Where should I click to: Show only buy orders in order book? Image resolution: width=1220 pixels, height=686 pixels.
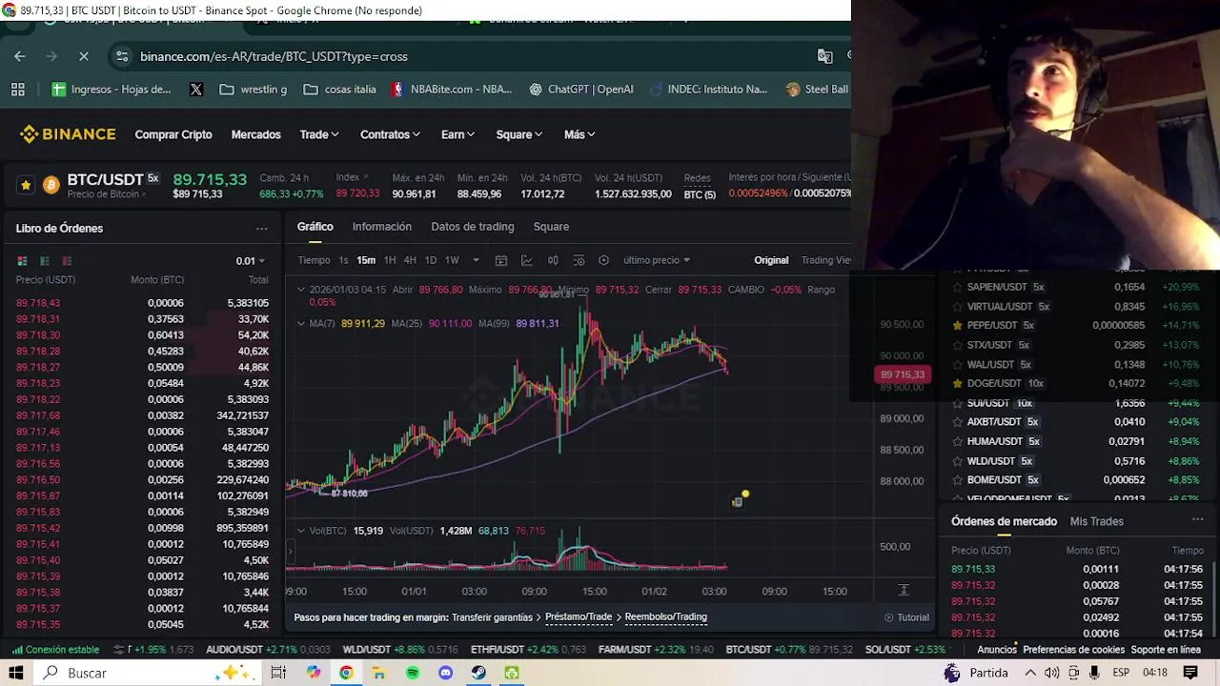(44, 260)
